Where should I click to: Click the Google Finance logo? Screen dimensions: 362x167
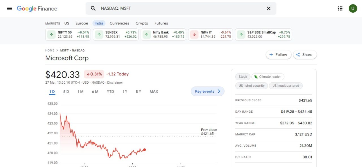pos(37,8)
